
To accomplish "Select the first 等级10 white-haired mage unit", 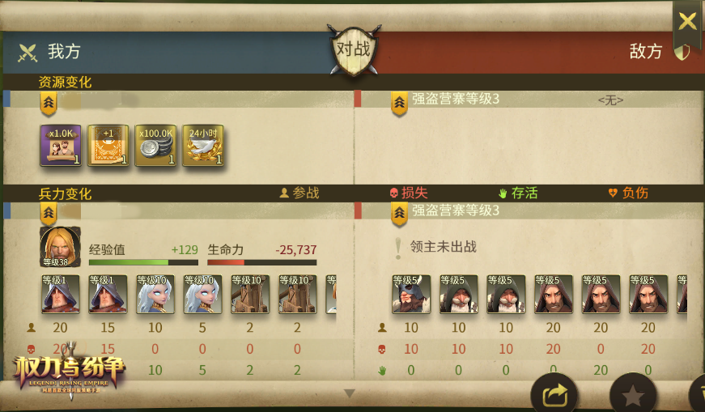I will coord(155,294).
